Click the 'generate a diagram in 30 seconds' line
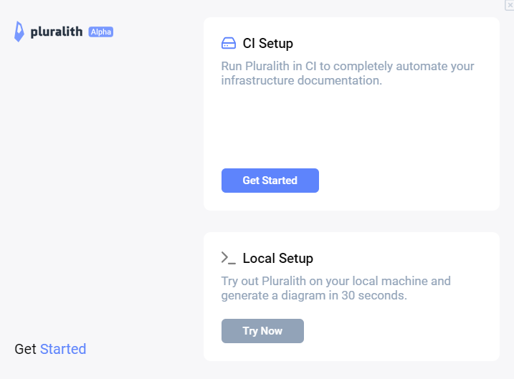The height and width of the screenshot is (379, 514). [x=314, y=295]
